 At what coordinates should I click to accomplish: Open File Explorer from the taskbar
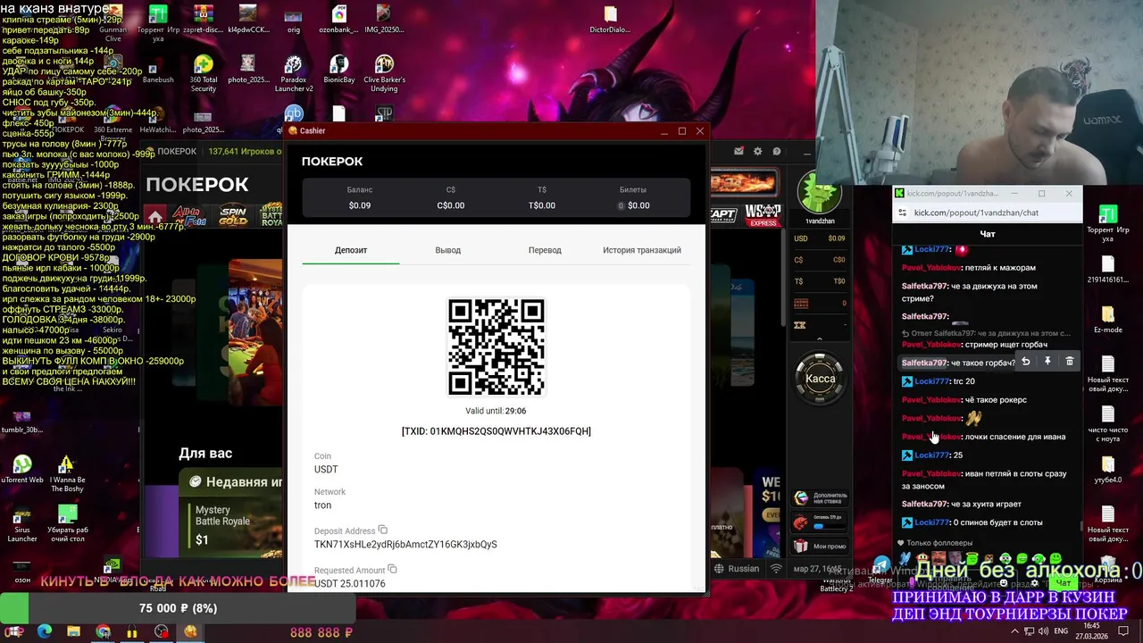(x=73, y=631)
